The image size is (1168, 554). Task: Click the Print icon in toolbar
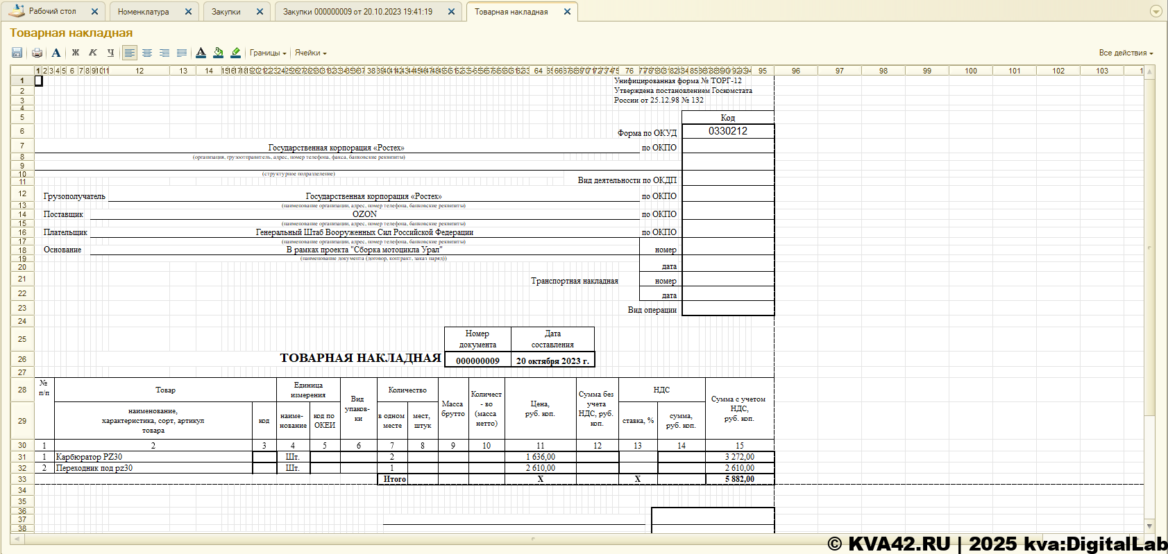pos(37,53)
